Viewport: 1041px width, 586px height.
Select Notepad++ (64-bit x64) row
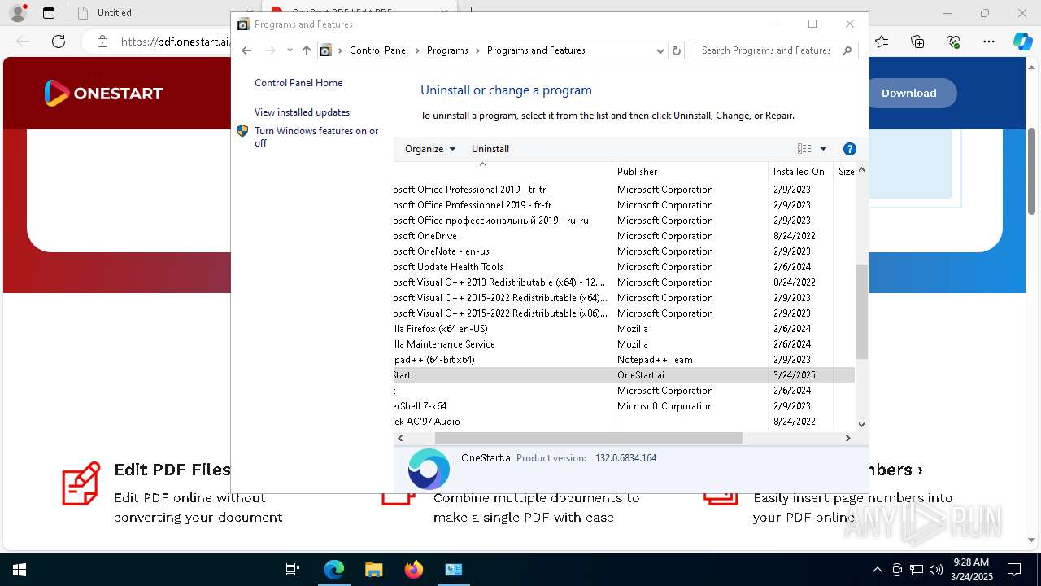pyautogui.click(x=624, y=360)
